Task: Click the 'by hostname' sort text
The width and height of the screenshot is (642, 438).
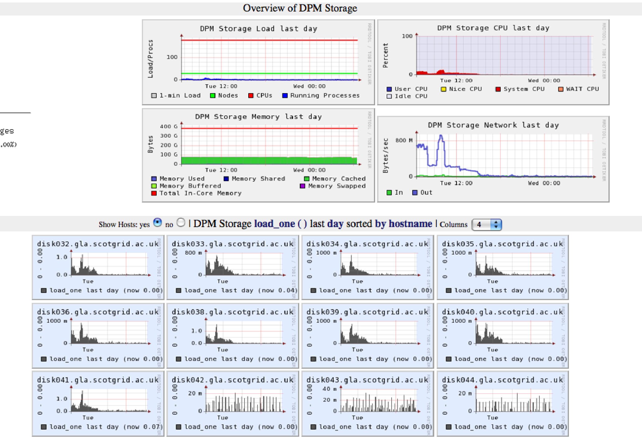Action: click(403, 224)
